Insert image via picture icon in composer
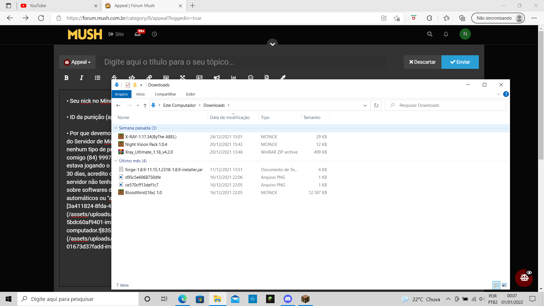544x306 pixels. click(166, 77)
